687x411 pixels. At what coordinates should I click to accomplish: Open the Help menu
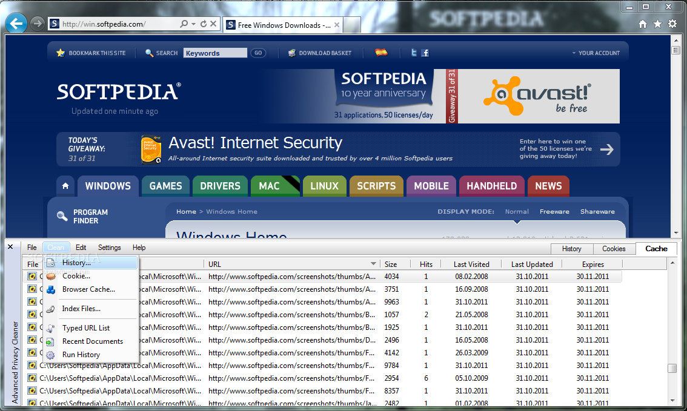click(139, 248)
